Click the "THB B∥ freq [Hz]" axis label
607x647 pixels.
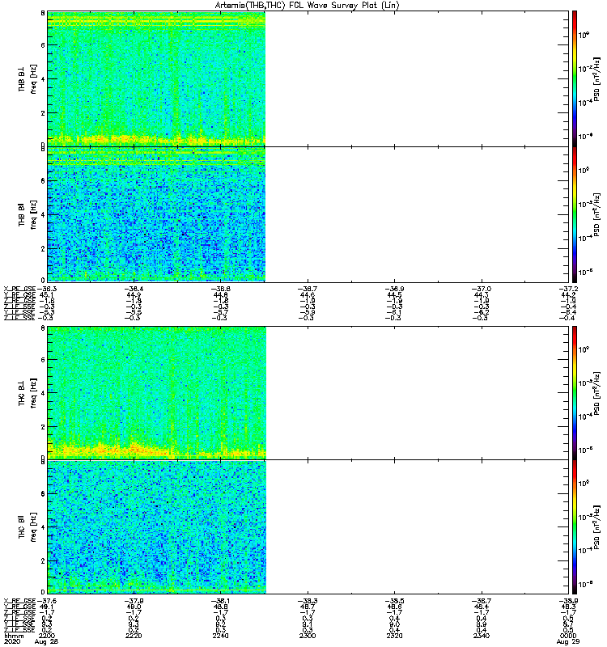(28, 214)
